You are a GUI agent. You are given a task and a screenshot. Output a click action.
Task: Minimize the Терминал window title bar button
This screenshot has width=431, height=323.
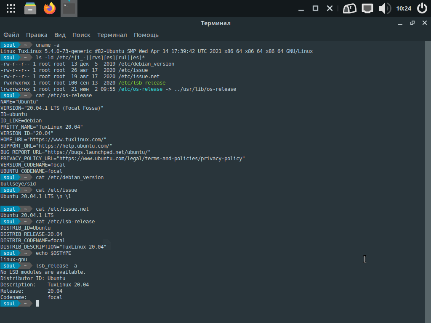[400, 24]
